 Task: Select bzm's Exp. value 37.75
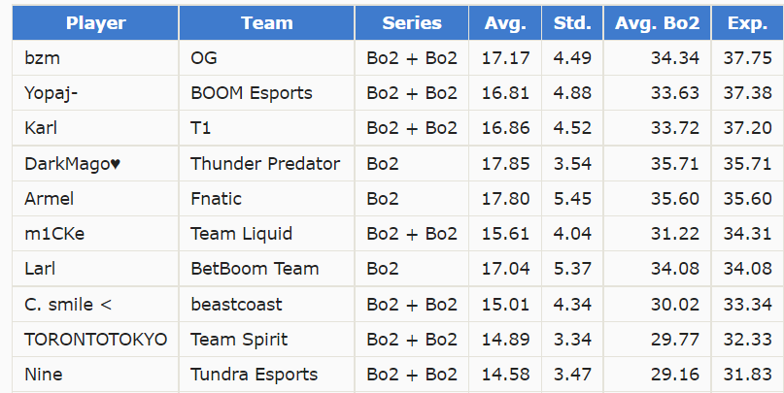[747, 58]
